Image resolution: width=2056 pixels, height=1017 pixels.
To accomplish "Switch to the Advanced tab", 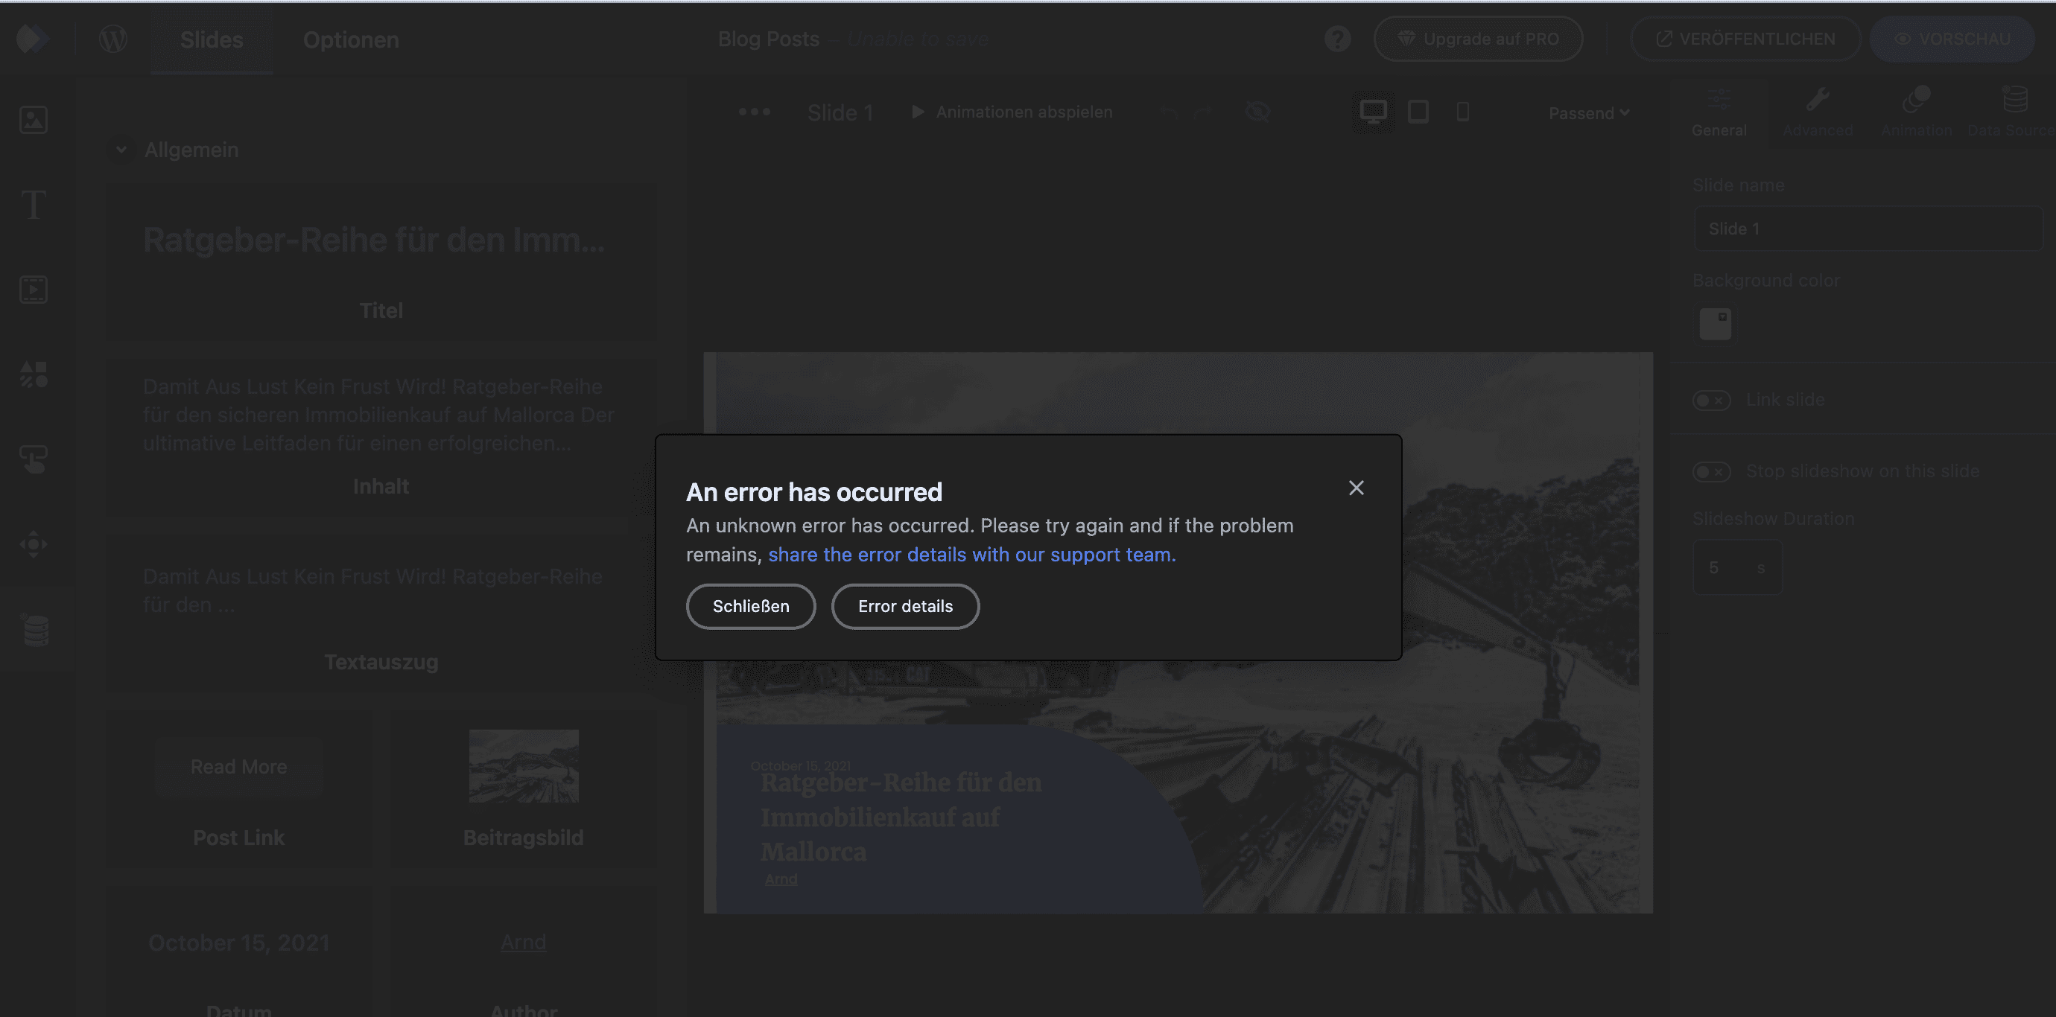I will click(x=1818, y=112).
